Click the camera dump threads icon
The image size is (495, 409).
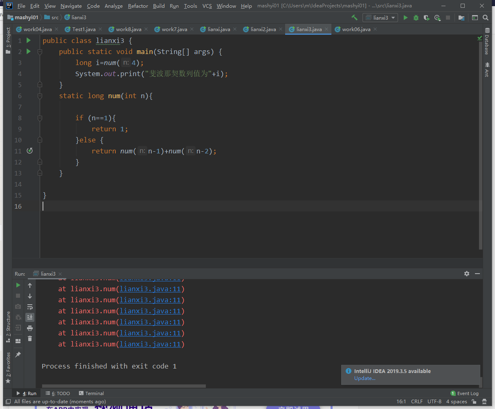(18, 306)
